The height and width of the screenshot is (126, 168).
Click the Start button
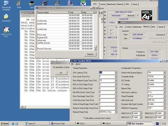4,124
